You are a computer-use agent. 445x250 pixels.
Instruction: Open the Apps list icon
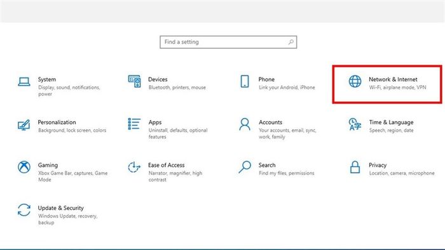coord(134,124)
